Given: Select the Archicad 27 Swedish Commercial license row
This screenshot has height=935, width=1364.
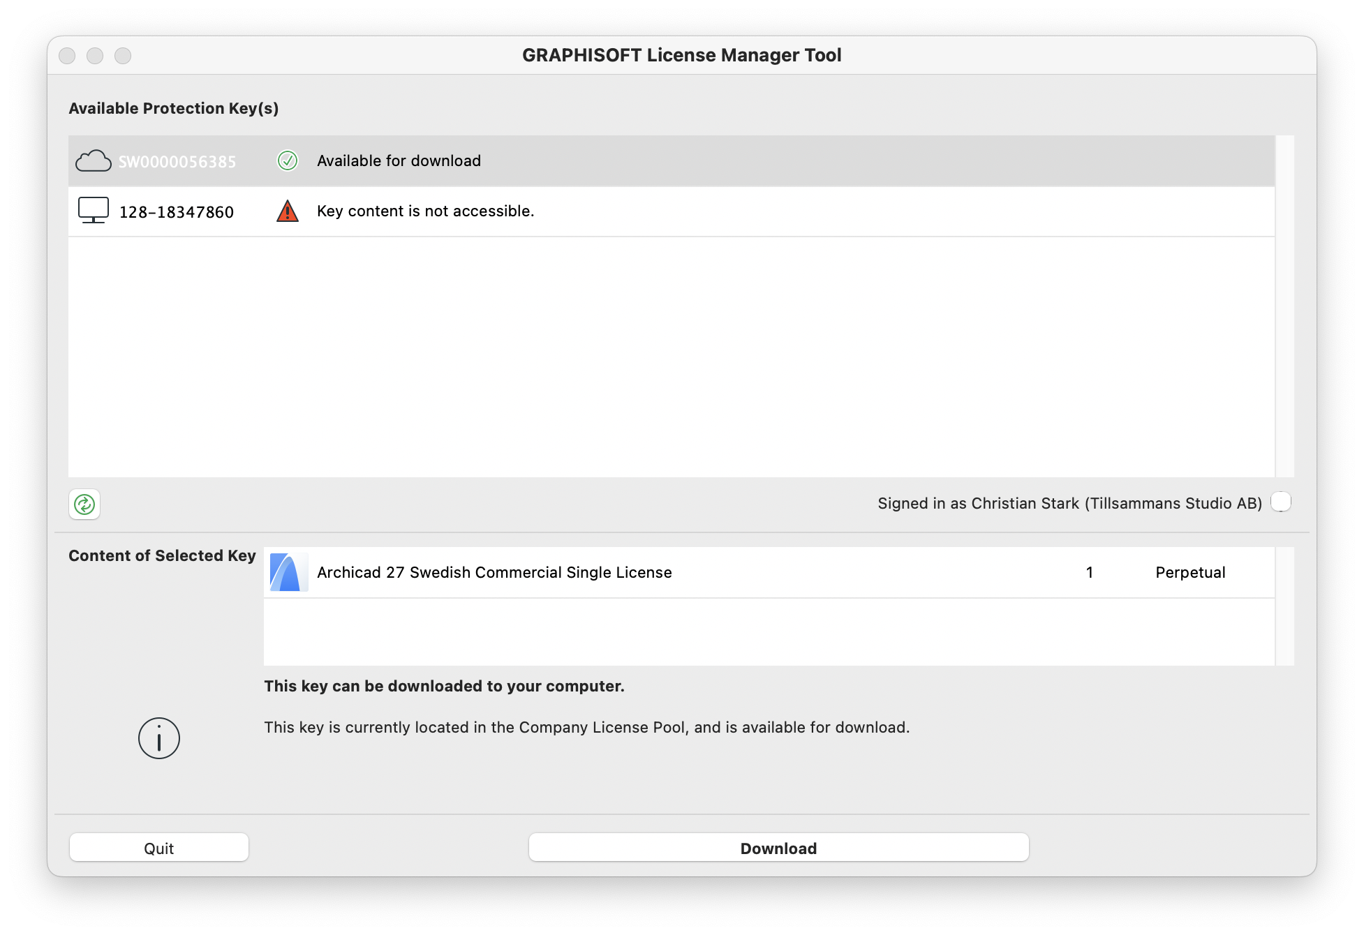Looking at the screenshot, I should point(494,573).
